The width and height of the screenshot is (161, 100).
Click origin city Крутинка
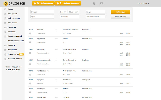click(41, 38)
